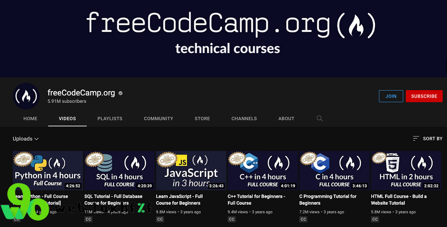
Task: View the CHANNELS tab
Action: click(244, 119)
